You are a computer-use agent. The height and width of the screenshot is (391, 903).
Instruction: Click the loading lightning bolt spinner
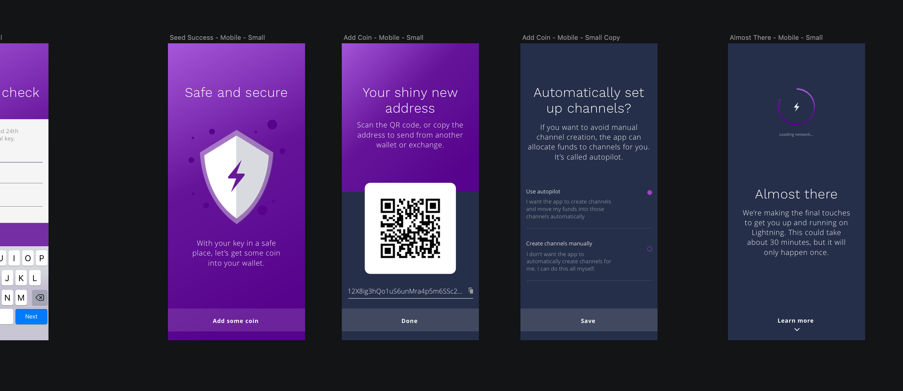click(x=796, y=107)
